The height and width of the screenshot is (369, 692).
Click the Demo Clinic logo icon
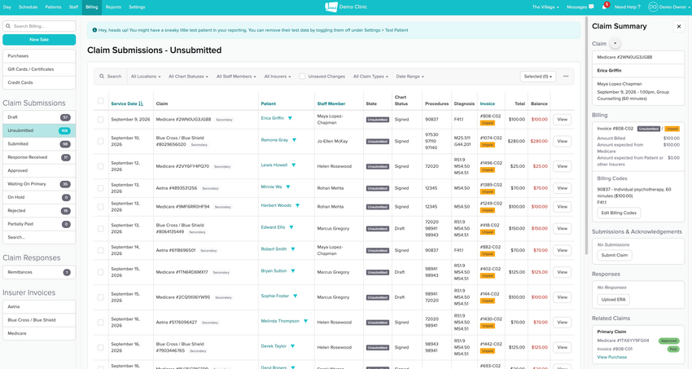point(331,7)
